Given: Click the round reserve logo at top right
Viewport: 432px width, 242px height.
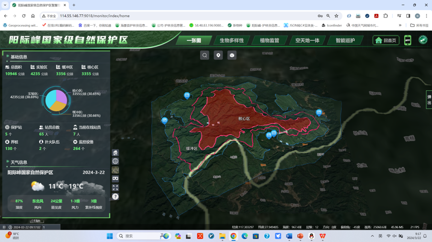Looking at the screenshot, I should (x=423, y=40).
